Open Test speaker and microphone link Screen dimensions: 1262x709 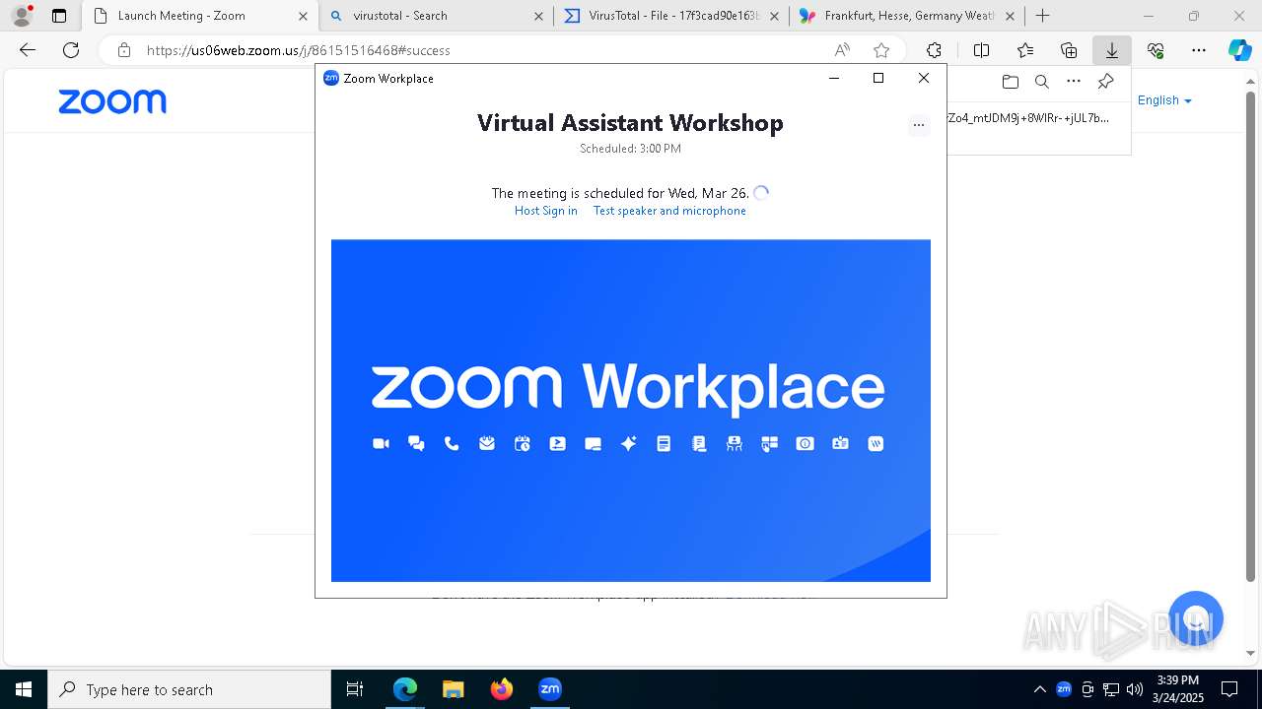pos(669,211)
